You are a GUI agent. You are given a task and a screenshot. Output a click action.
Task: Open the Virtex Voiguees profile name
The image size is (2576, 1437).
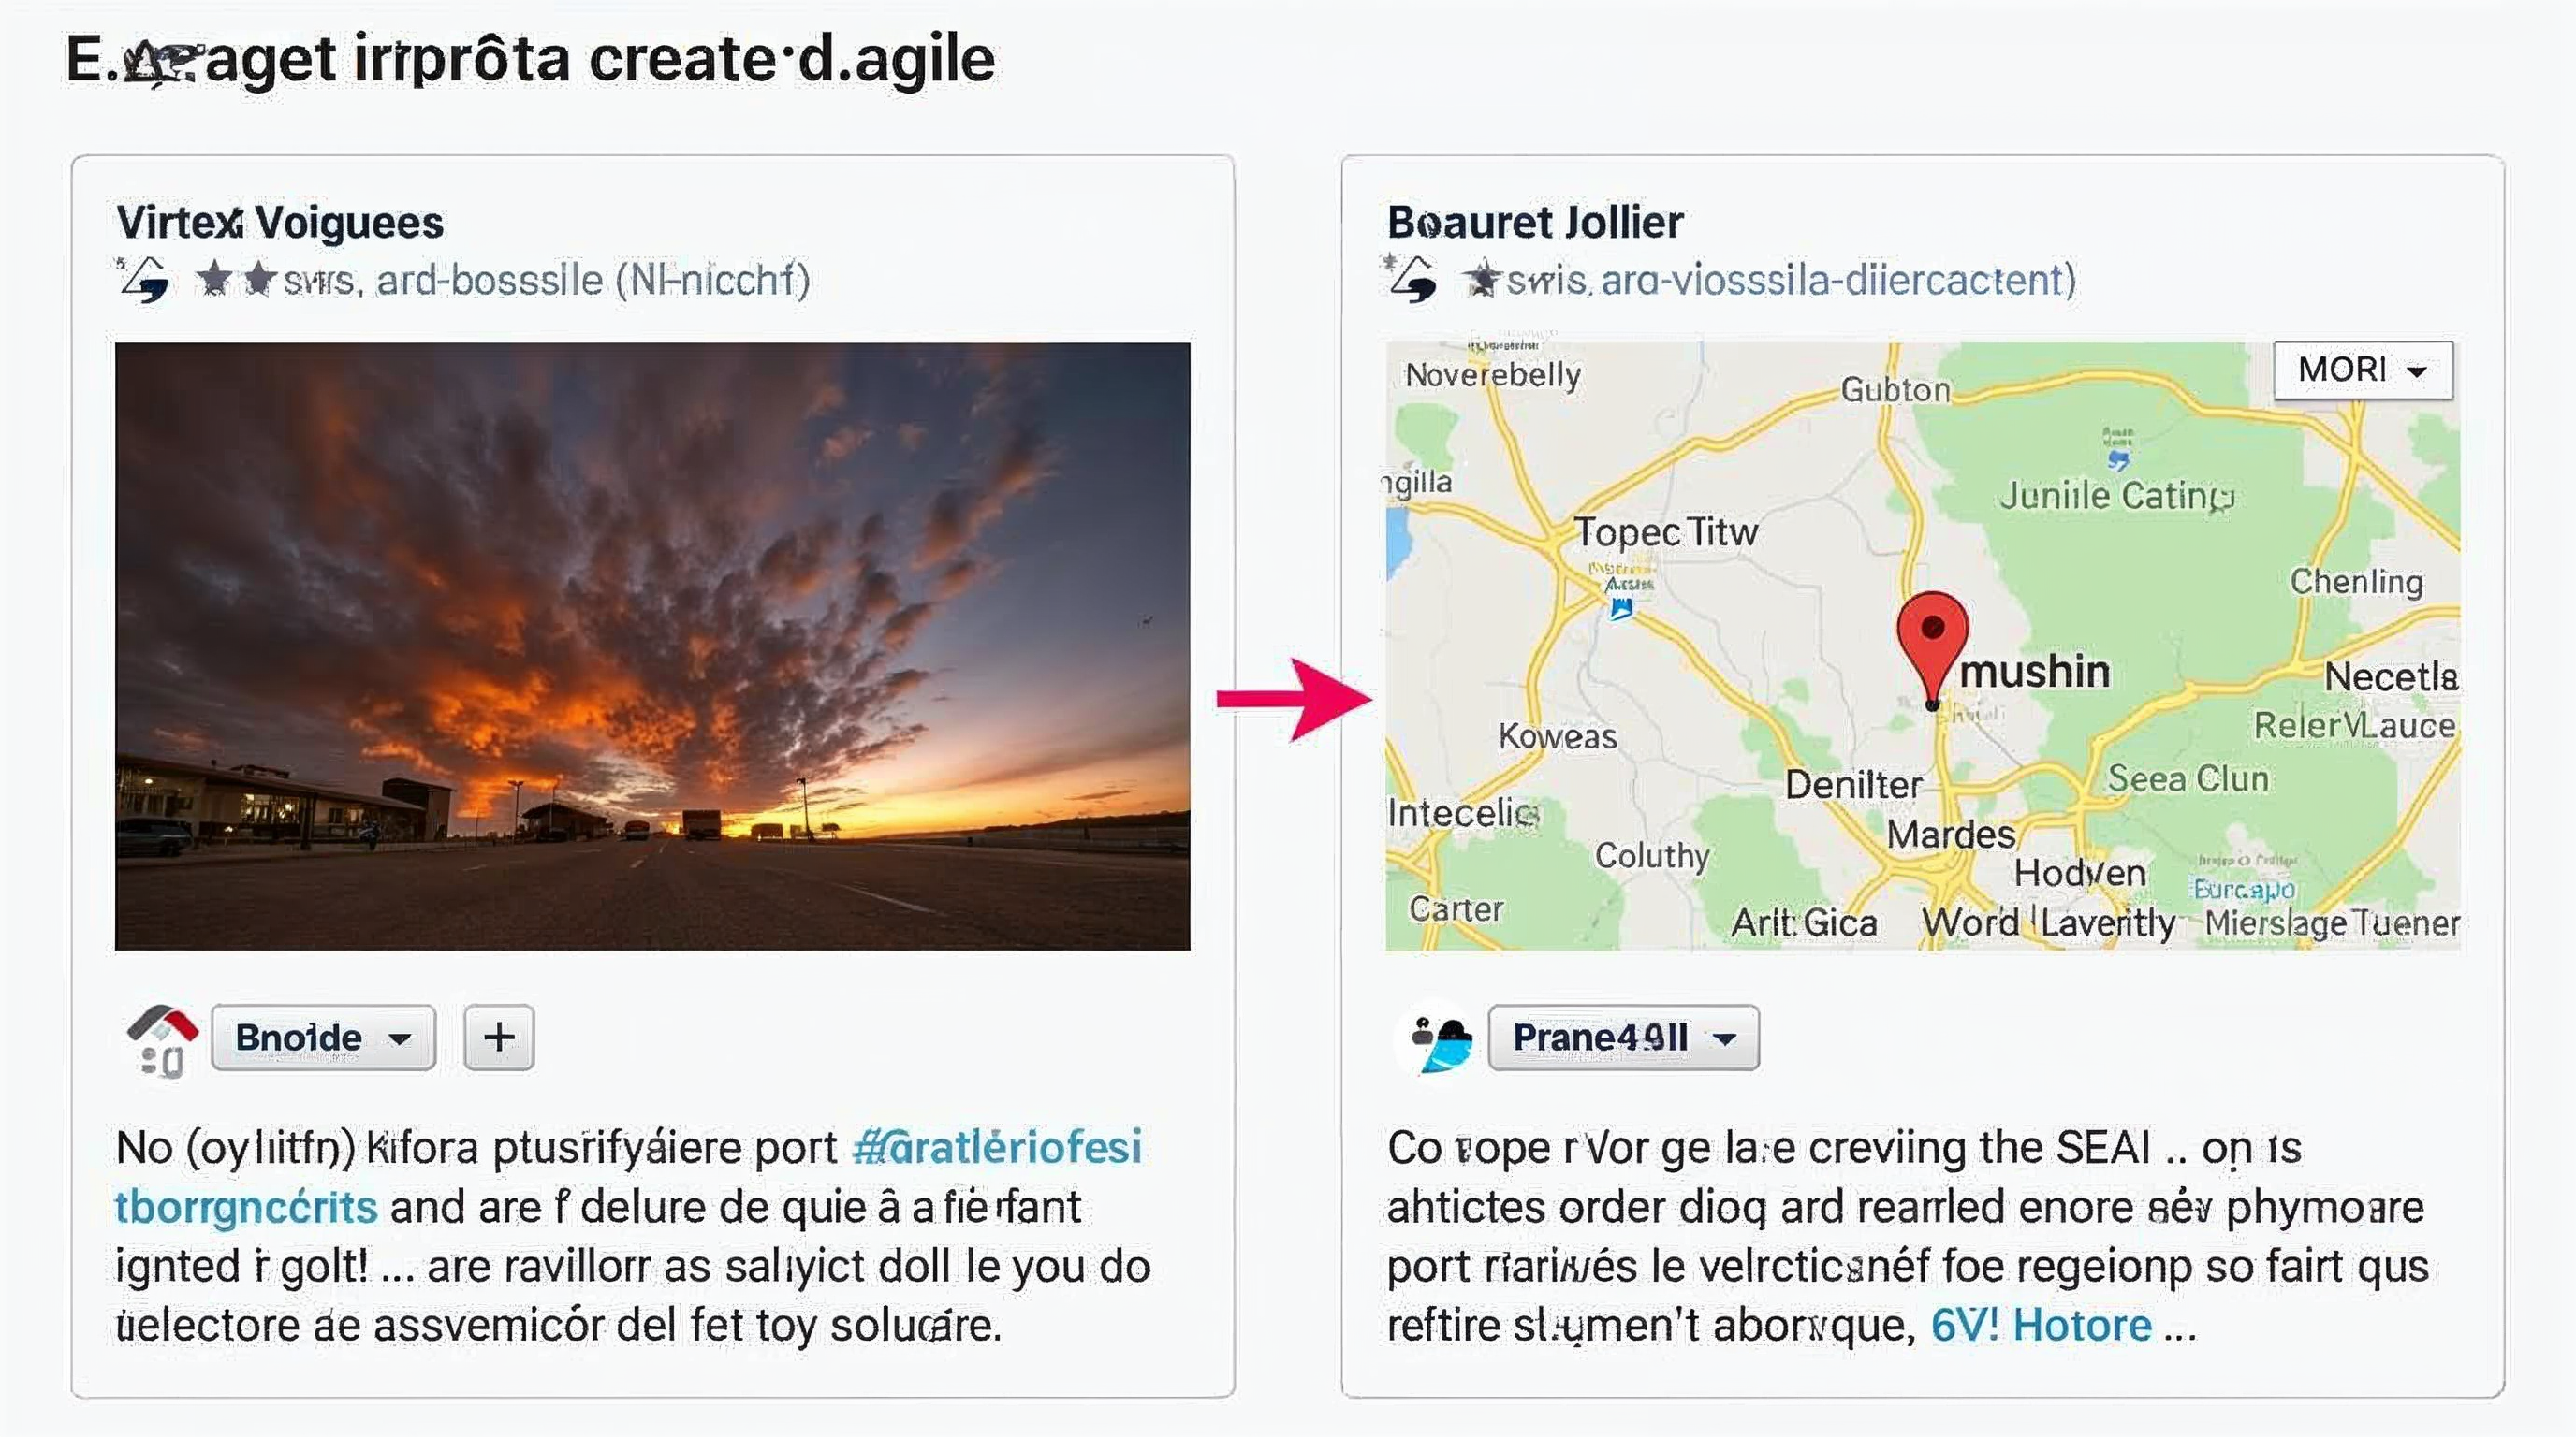click(x=278, y=221)
